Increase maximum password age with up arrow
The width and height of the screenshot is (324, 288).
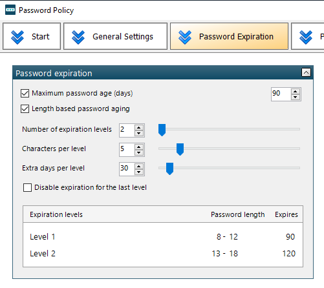point(295,92)
